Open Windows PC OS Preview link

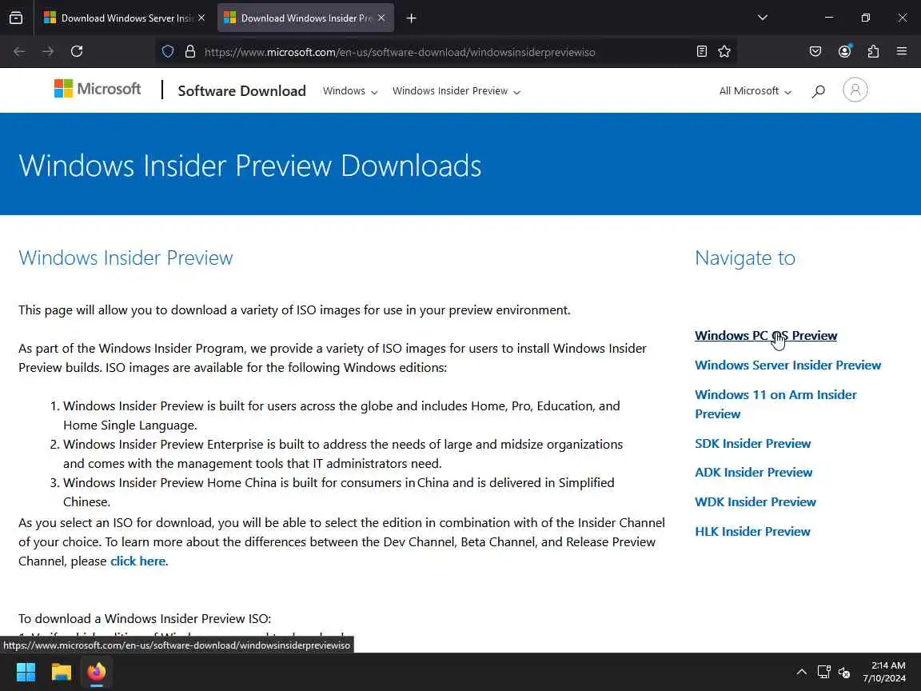pos(766,336)
